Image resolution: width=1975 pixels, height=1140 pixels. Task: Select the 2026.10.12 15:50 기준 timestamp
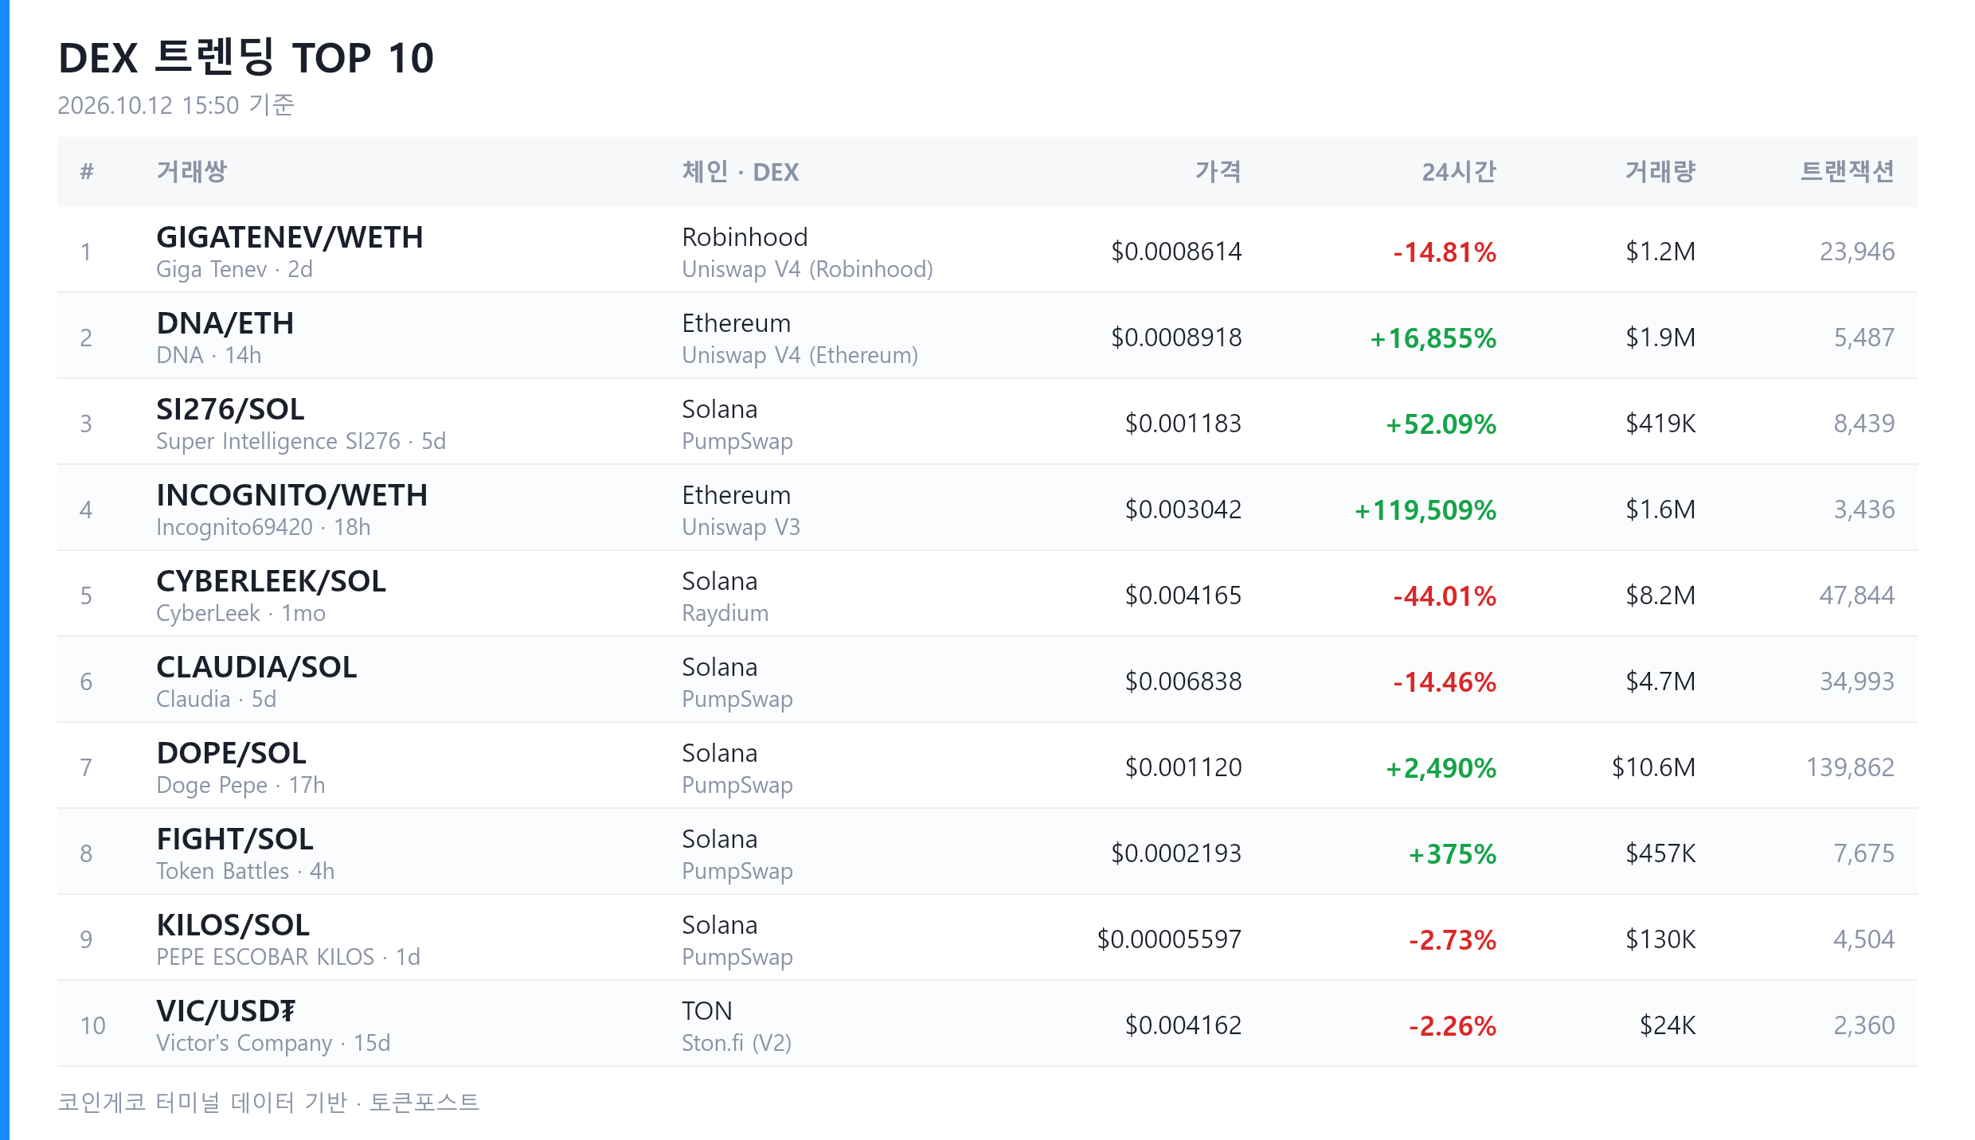pyautogui.click(x=176, y=105)
